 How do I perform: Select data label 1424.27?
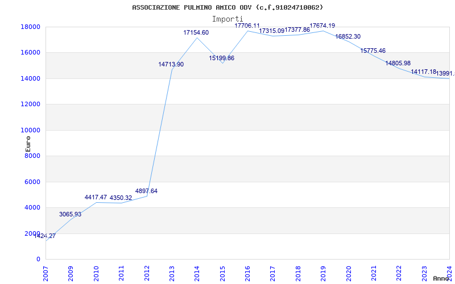coord(45,236)
